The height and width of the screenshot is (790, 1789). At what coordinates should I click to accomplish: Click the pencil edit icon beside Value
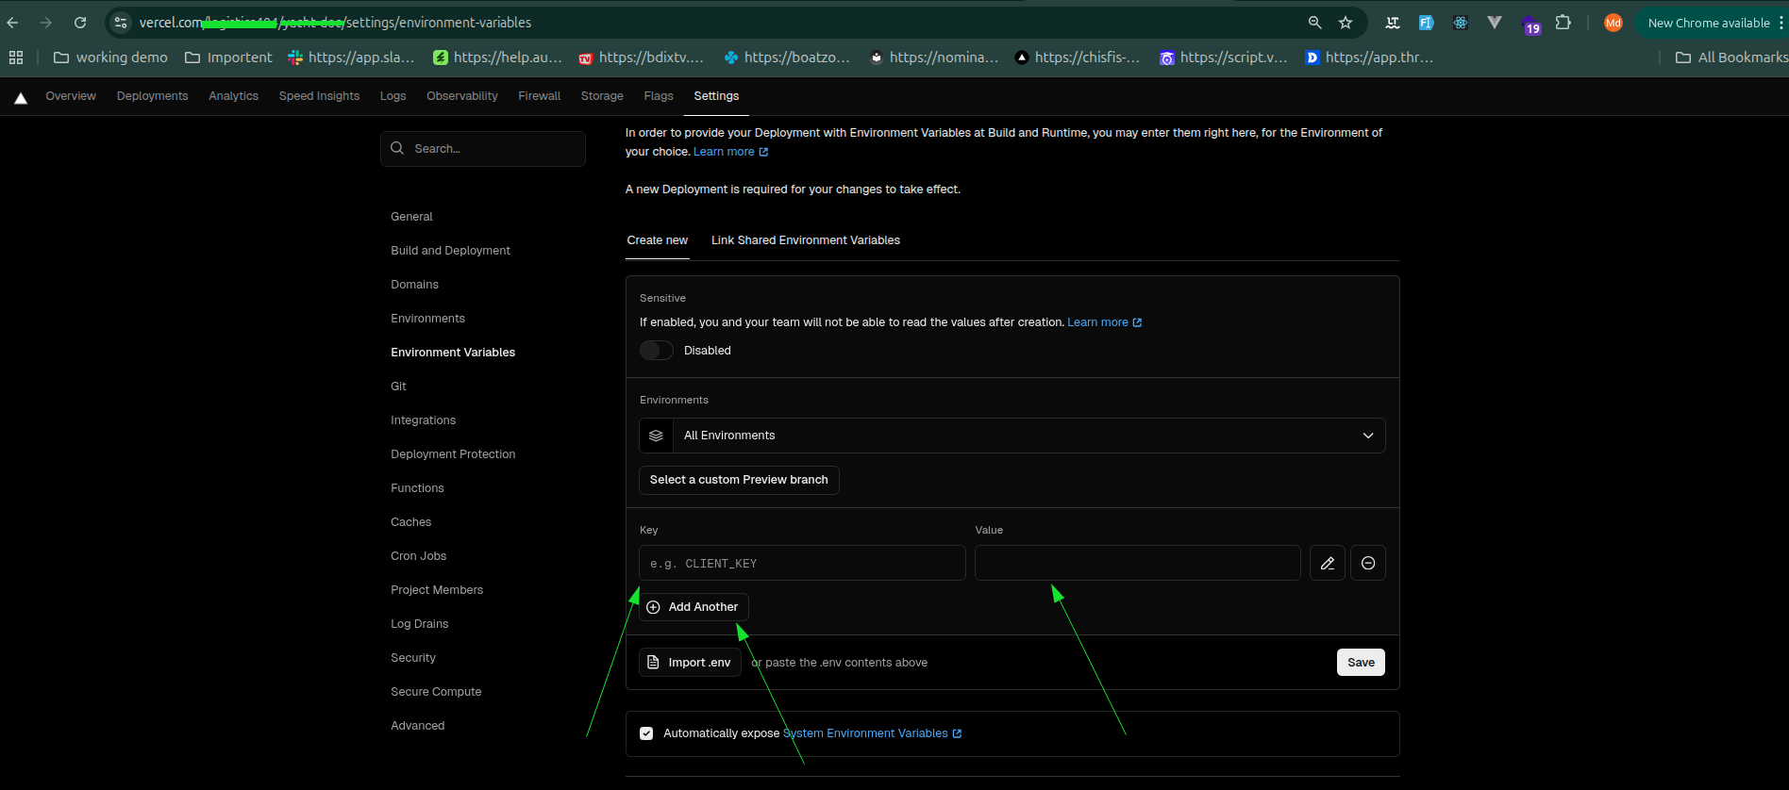1327,563
